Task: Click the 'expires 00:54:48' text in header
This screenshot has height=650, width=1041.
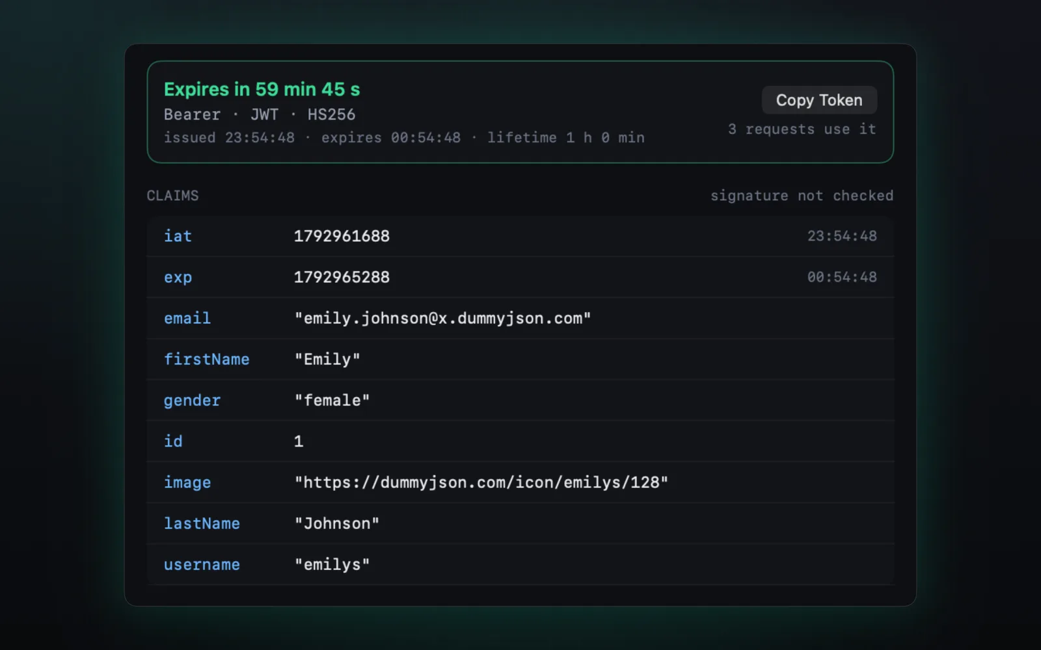Action: pos(391,138)
